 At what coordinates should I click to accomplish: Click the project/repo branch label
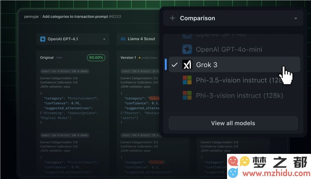click(x=149, y=58)
